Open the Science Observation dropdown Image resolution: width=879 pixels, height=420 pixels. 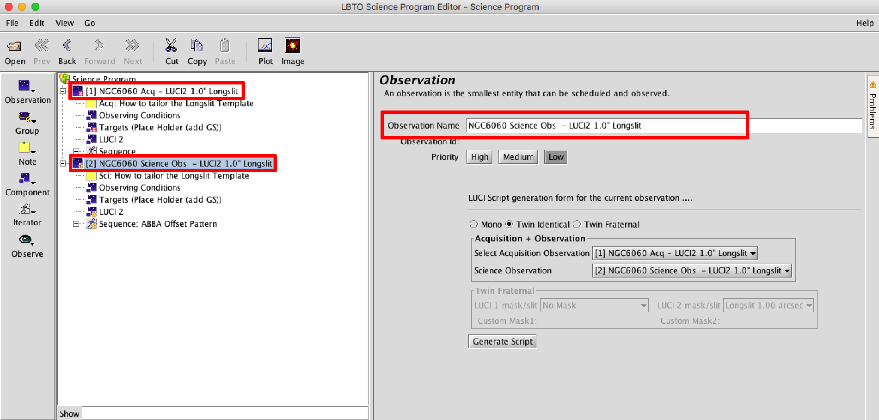pos(692,270)
